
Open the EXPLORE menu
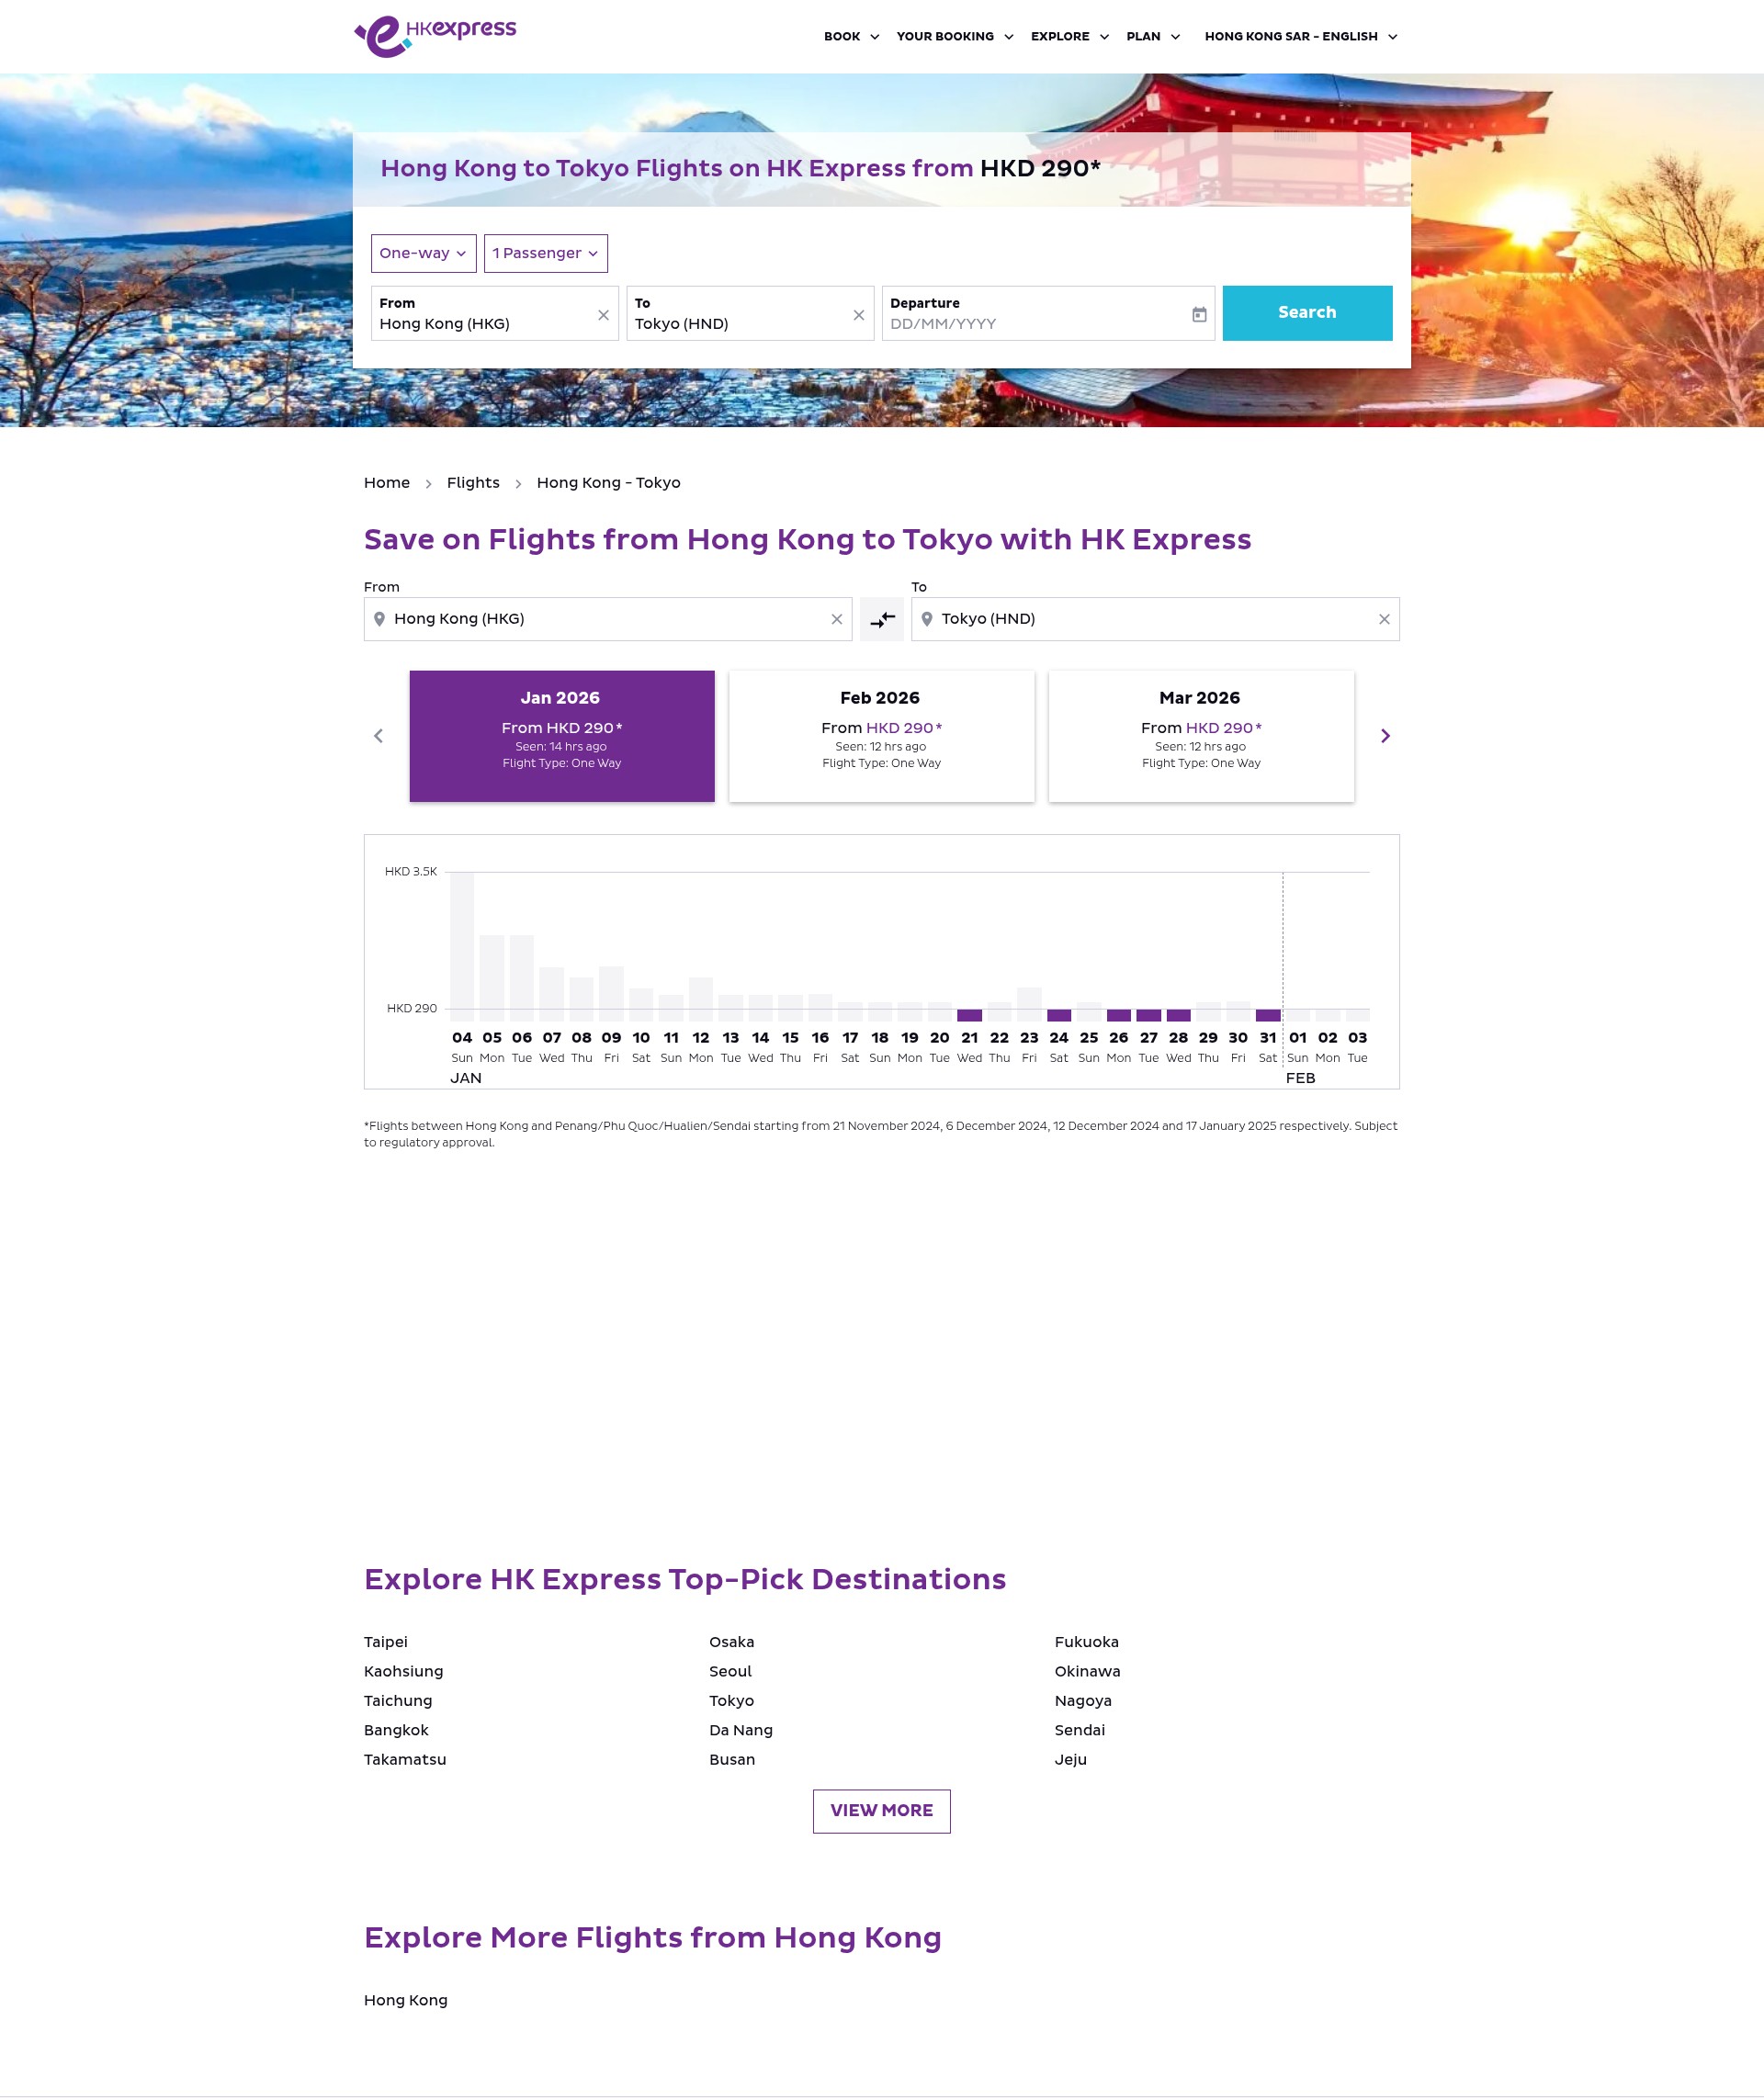1070,36
